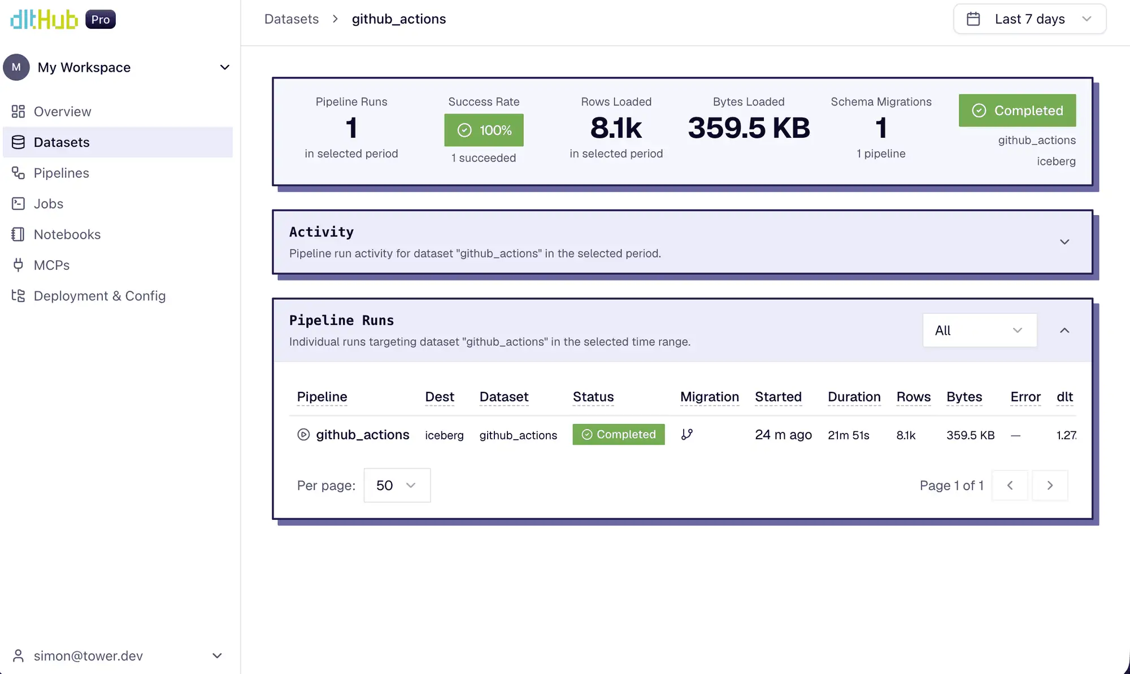Click the check icon in row Completed status
Image resolution: width=1130 pixels, height=674 pixels.
point(587,435)
